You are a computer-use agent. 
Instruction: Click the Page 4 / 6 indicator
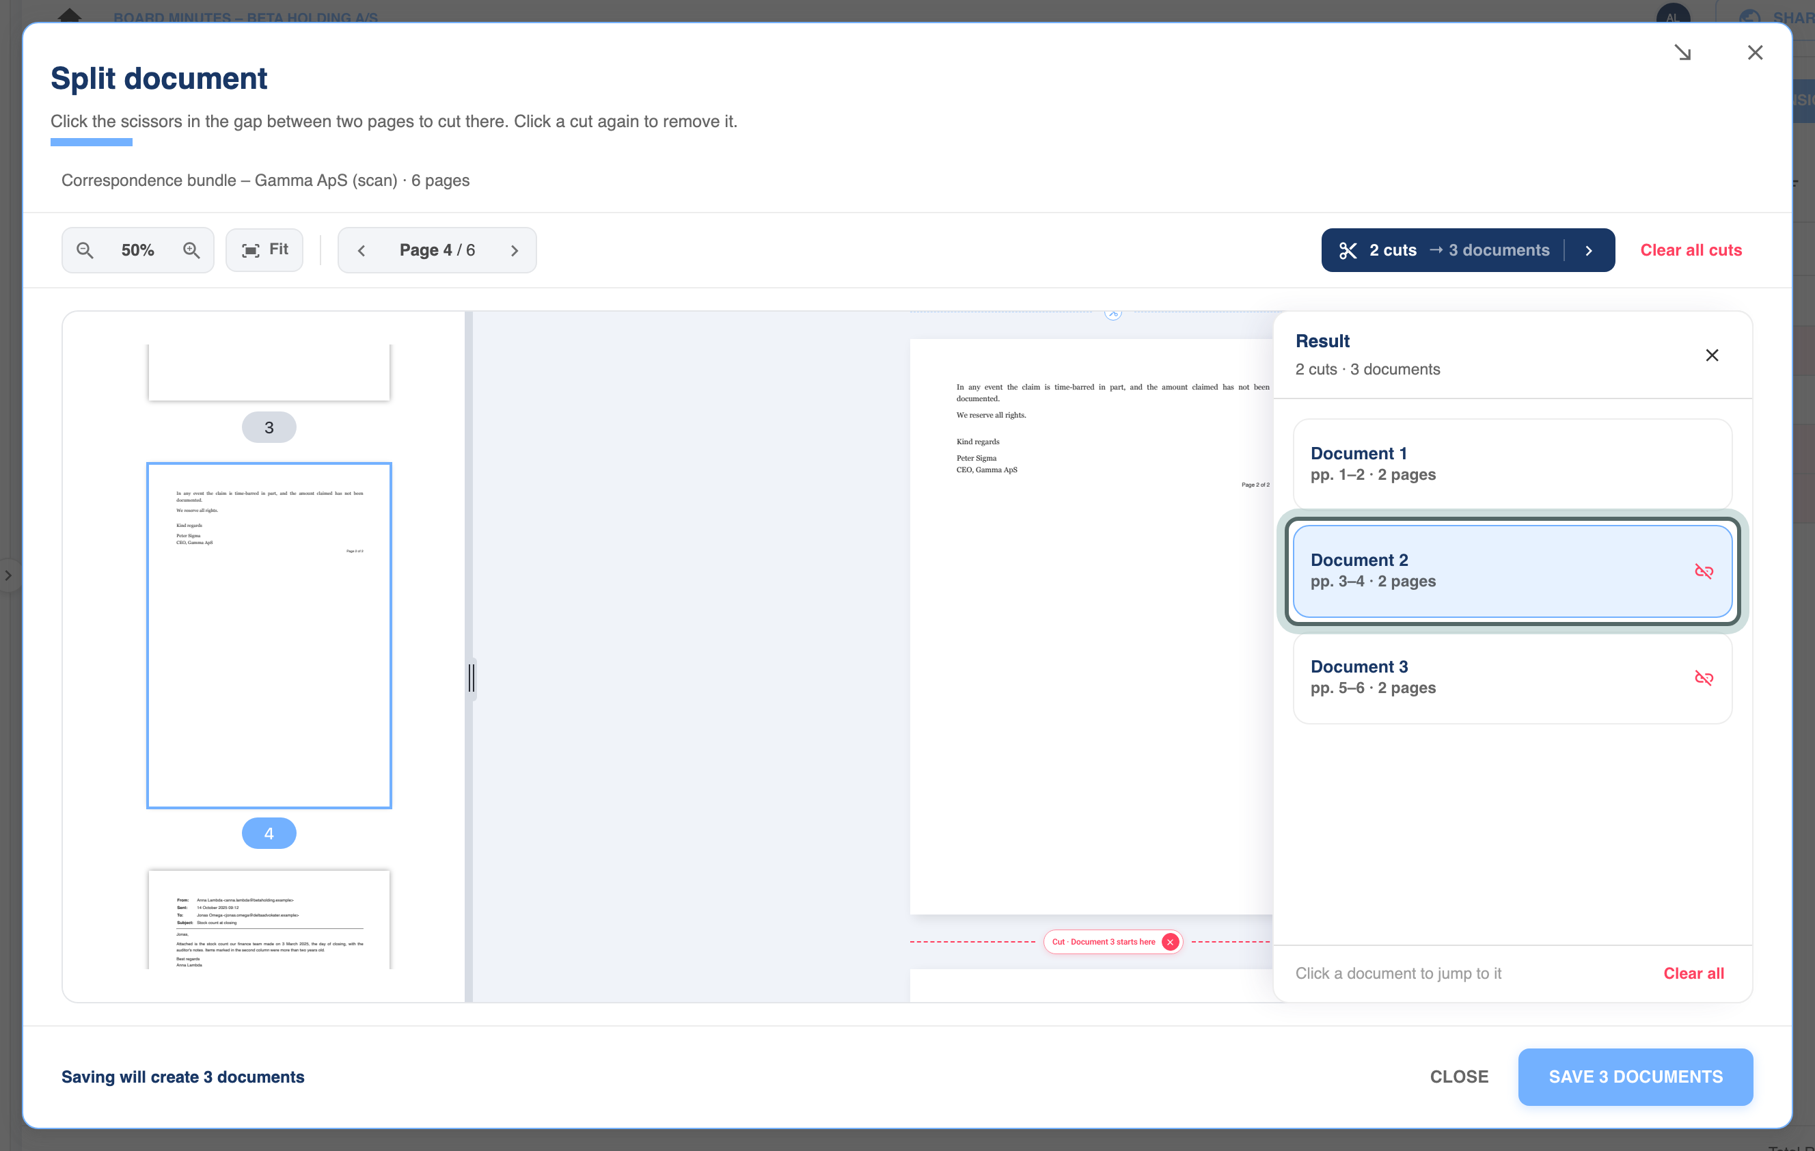point(437,250)
